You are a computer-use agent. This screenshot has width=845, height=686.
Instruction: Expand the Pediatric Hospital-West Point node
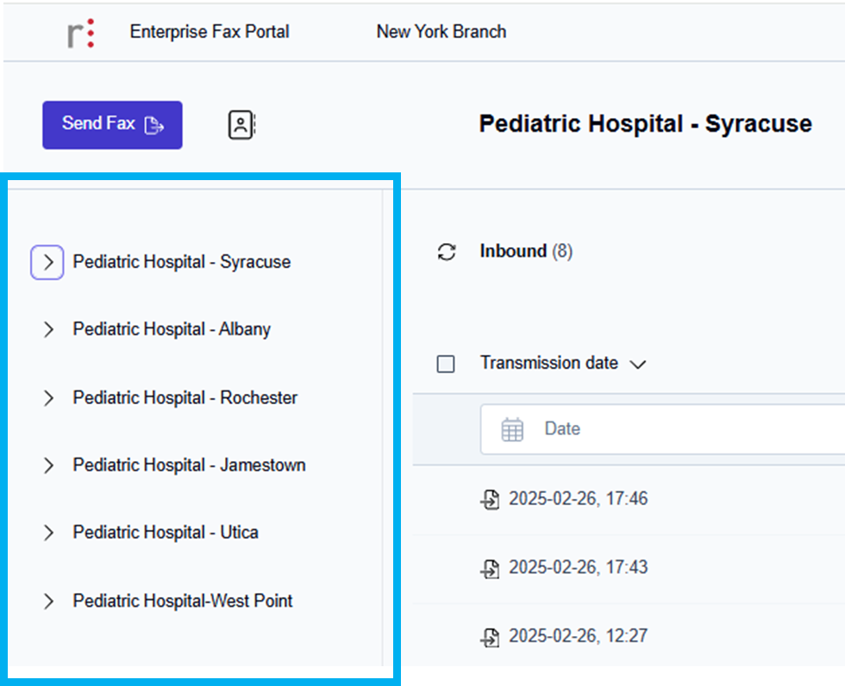click(x=48, y=602)
